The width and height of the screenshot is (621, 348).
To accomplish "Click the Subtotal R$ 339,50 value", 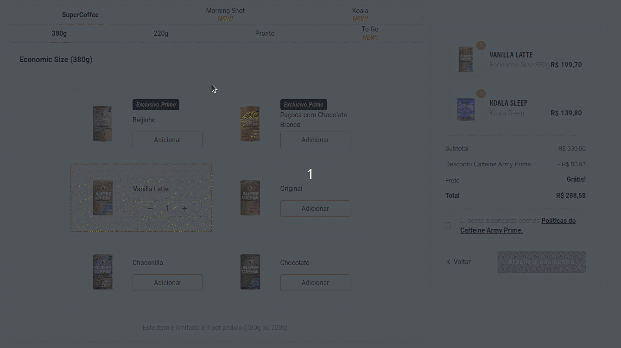I will pos(572,149).
